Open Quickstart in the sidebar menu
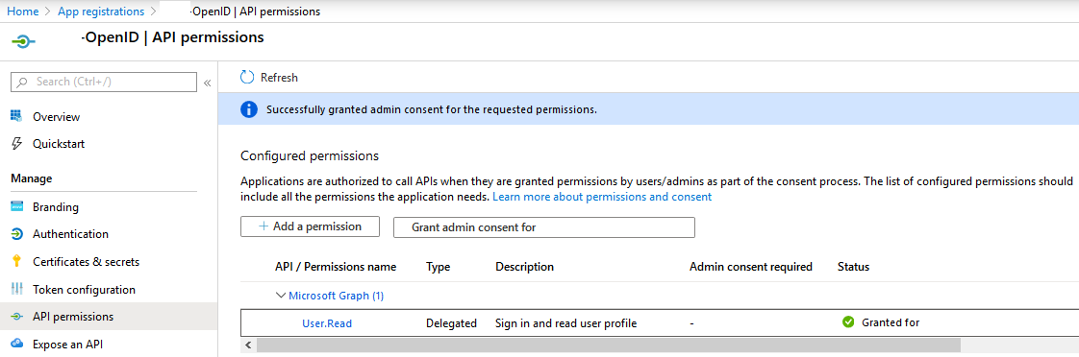This screenshot has width=1079, height=357. coord(60,144)
